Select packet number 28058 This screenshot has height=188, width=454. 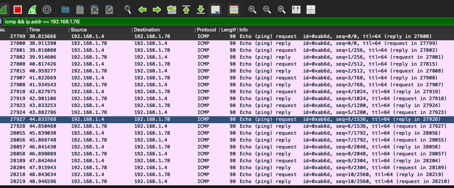click(227, 154)
